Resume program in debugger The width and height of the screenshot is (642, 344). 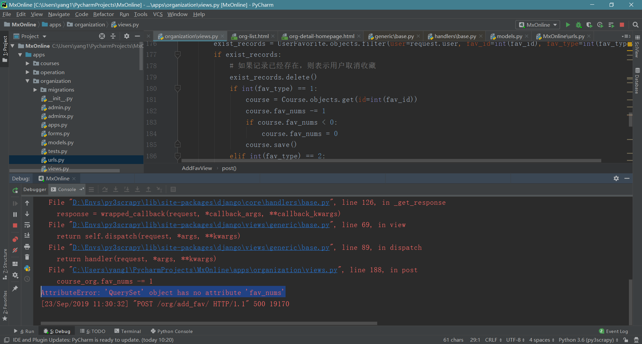pos(15,203)
